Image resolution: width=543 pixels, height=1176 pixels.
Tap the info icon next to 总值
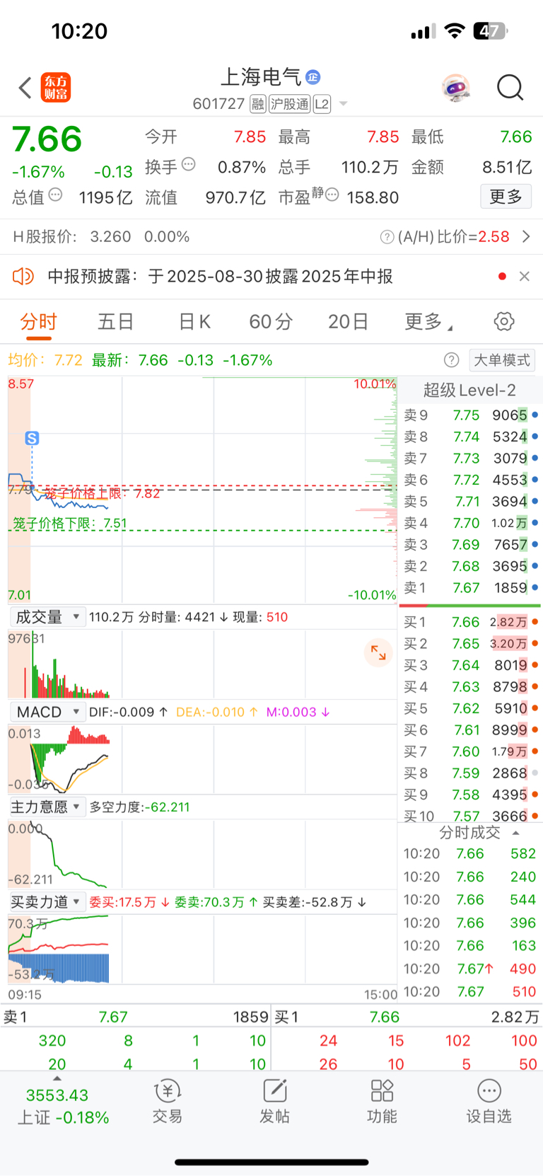pyautogui.click(x=55, y=195)
